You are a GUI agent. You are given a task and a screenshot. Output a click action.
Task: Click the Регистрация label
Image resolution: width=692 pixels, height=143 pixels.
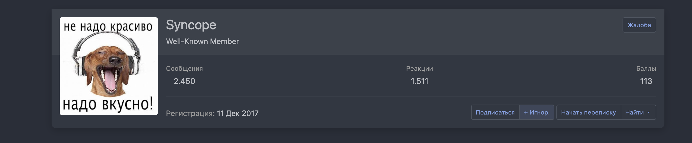[x=190, y=113]
